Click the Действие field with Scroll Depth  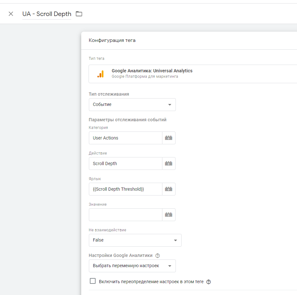125,163
